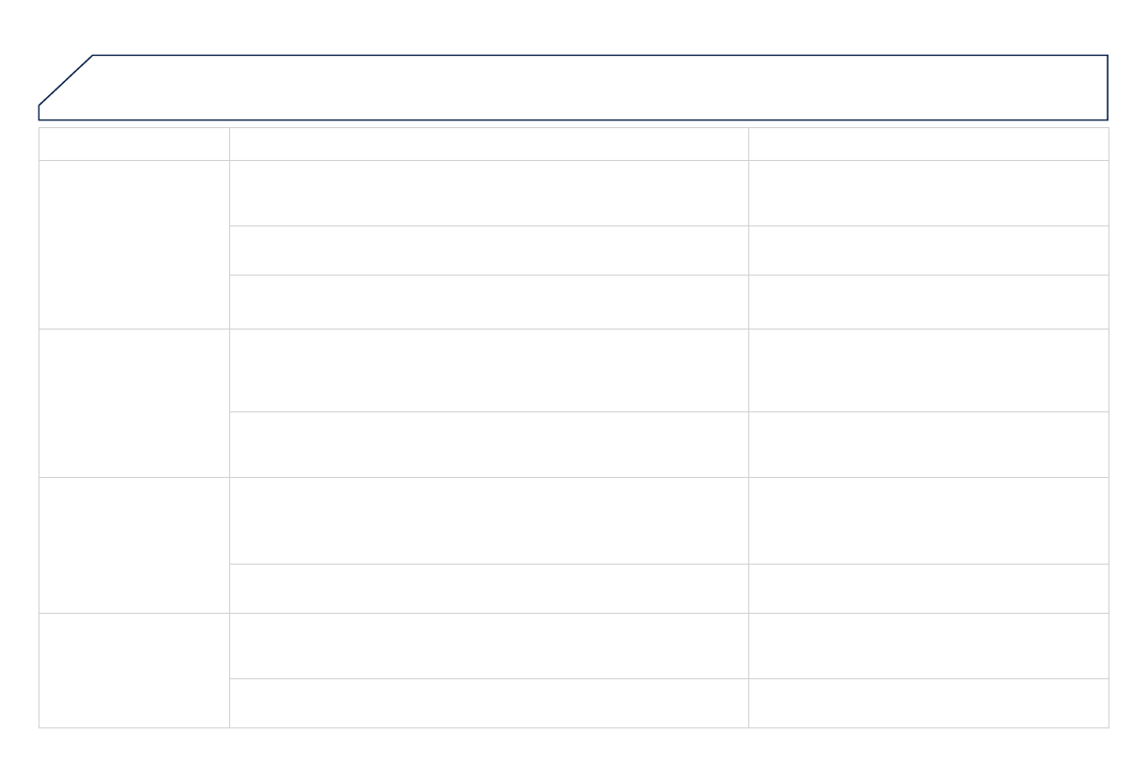Click the third group's upper middle cell
Image resolution: width=1147 pixels, height=765 pixels.
coord(489,520)
